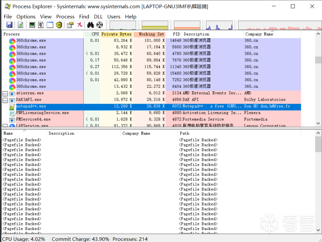
Task: Sort lower pane by Description header
Action: point(84,133)
